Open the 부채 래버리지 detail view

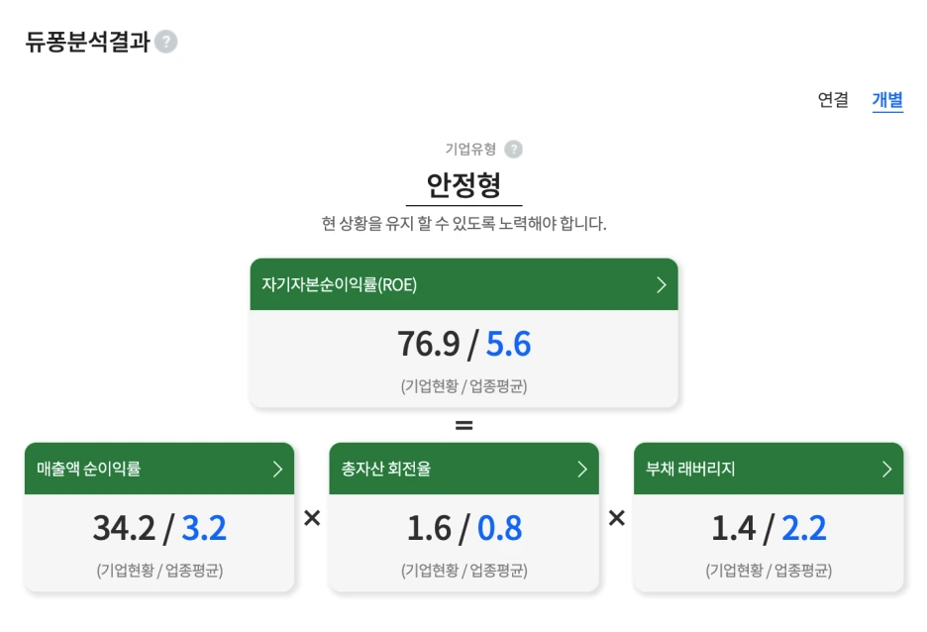tap(769, 469)
